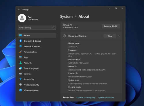Click the Time & language globe icon
This screenshot has height=106, width=144.
20,68
